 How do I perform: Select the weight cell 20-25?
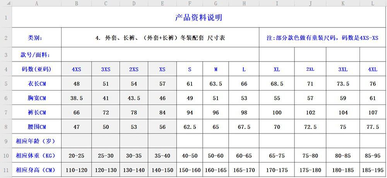[x=77, y=155]
